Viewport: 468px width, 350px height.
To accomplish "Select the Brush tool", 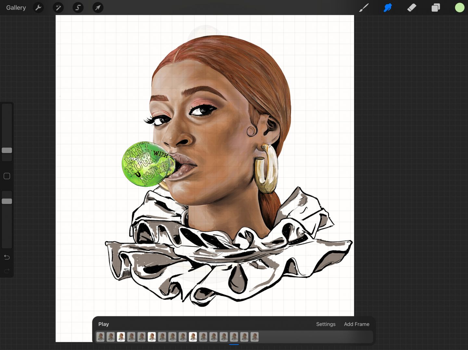I will 364,7.
